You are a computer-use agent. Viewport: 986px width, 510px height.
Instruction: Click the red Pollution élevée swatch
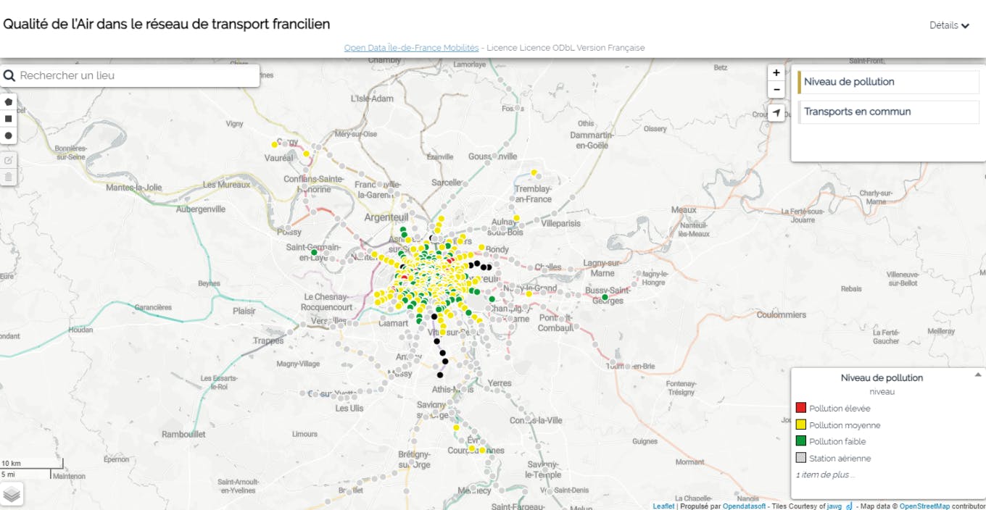click(x=801, y=408)
